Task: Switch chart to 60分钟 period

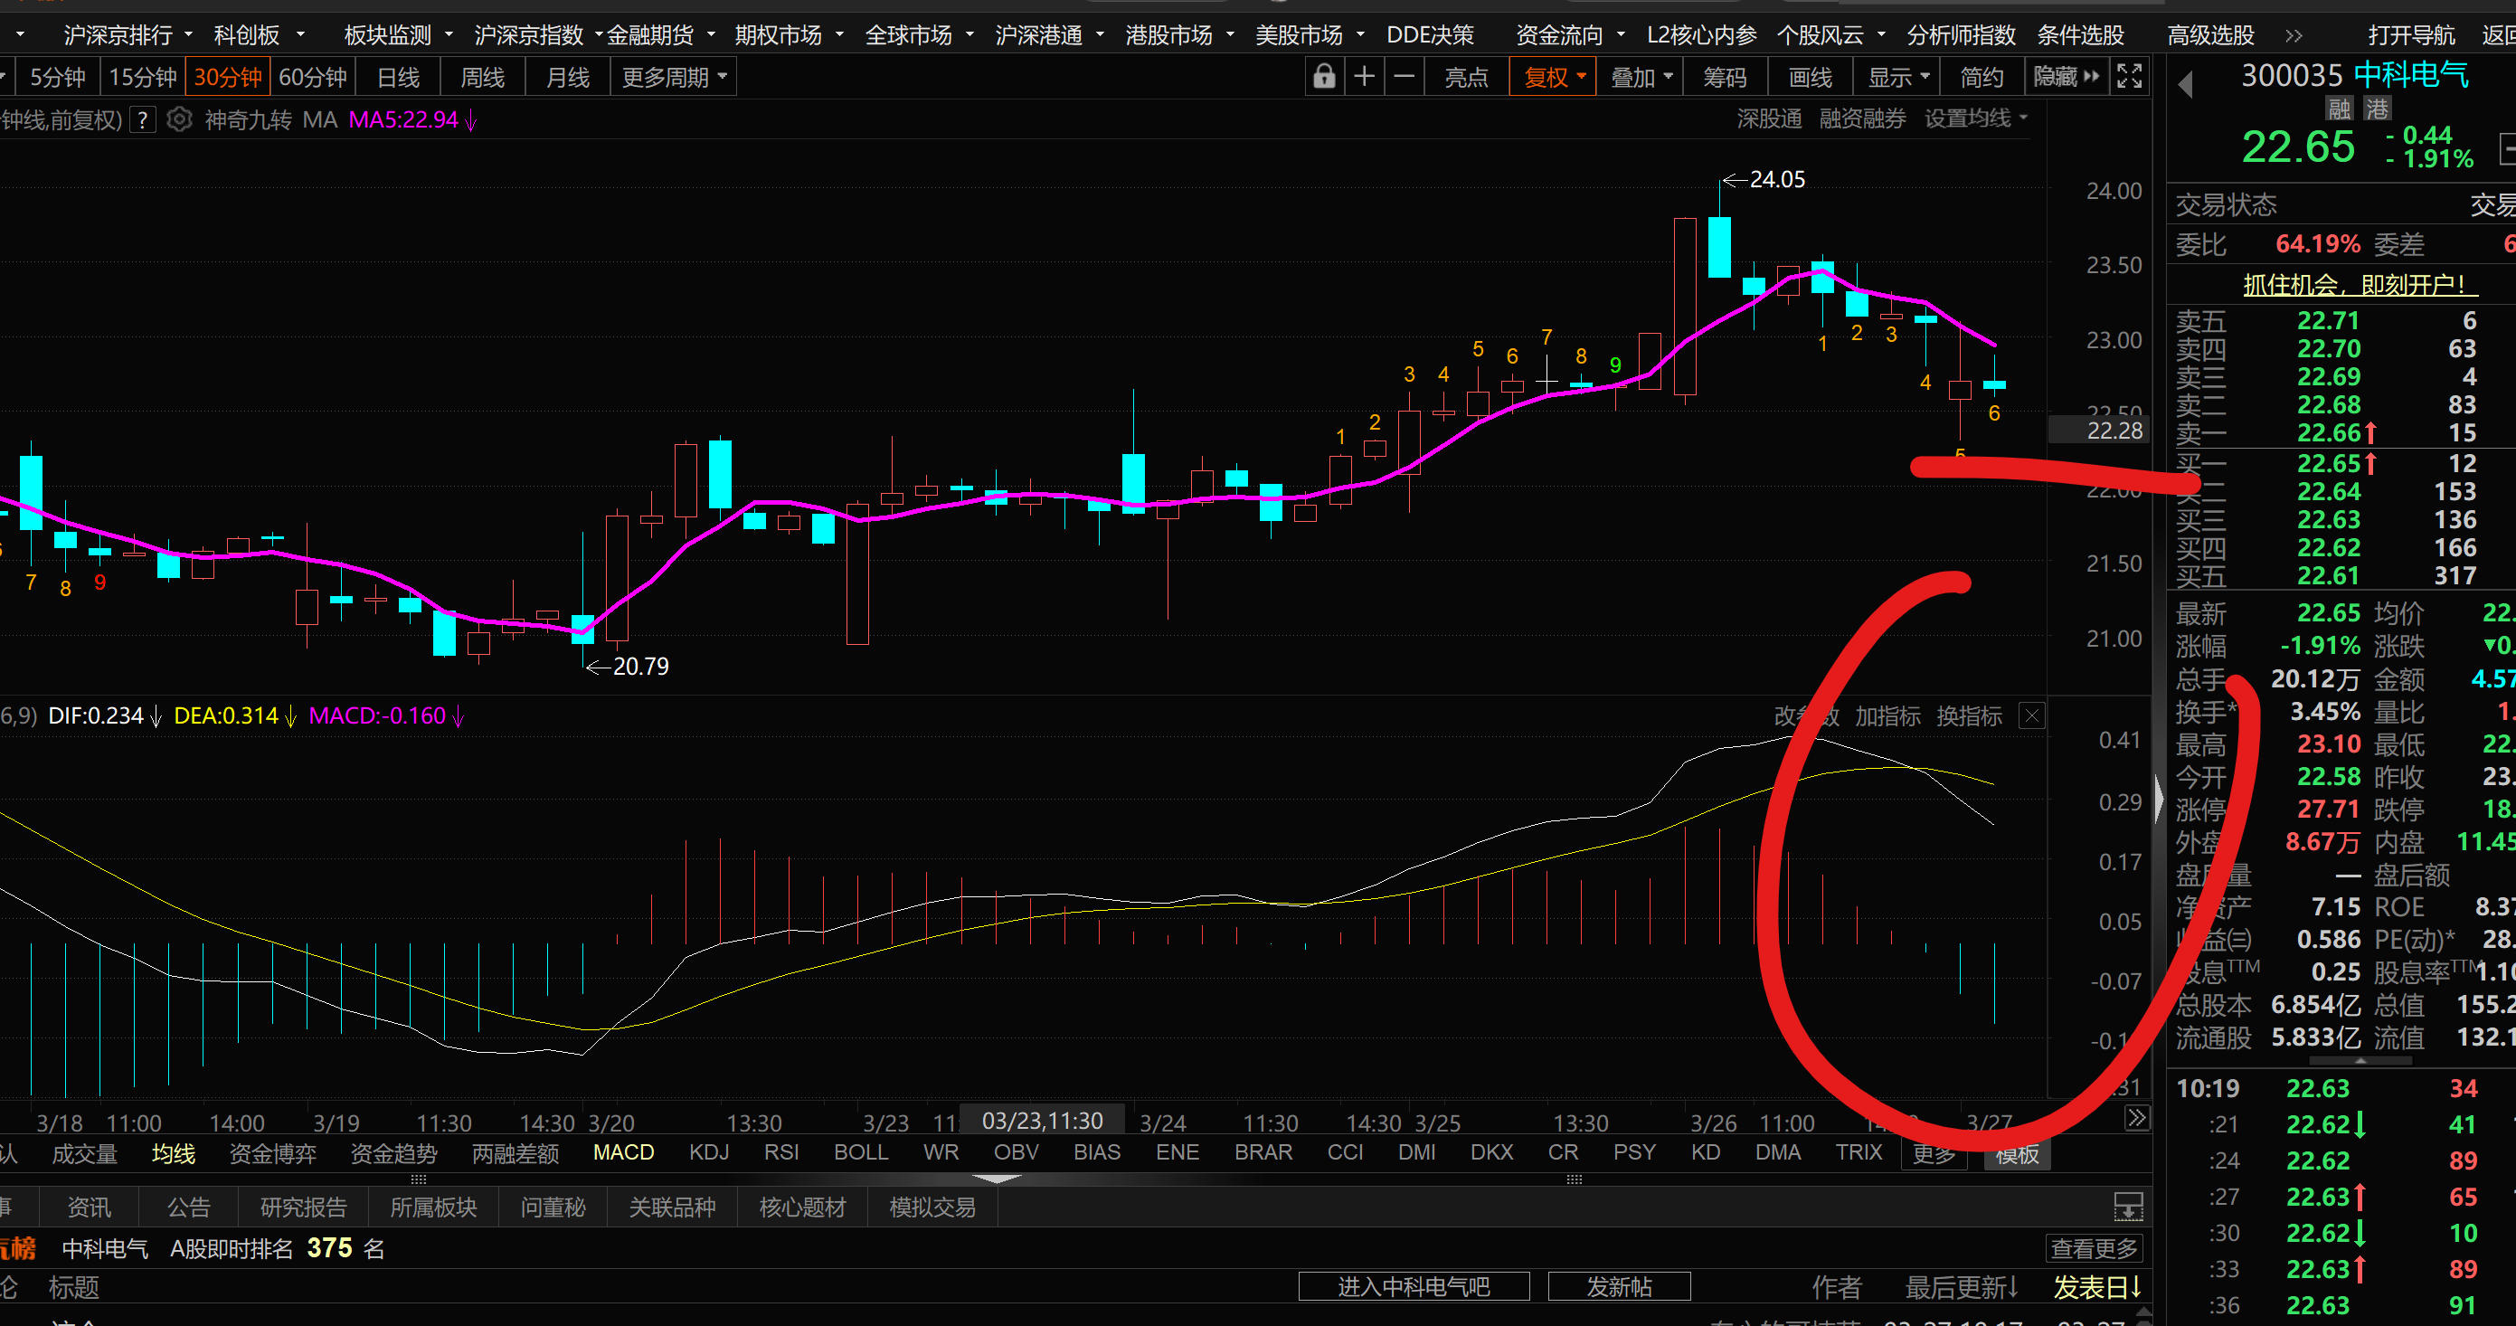Action: 313,77
